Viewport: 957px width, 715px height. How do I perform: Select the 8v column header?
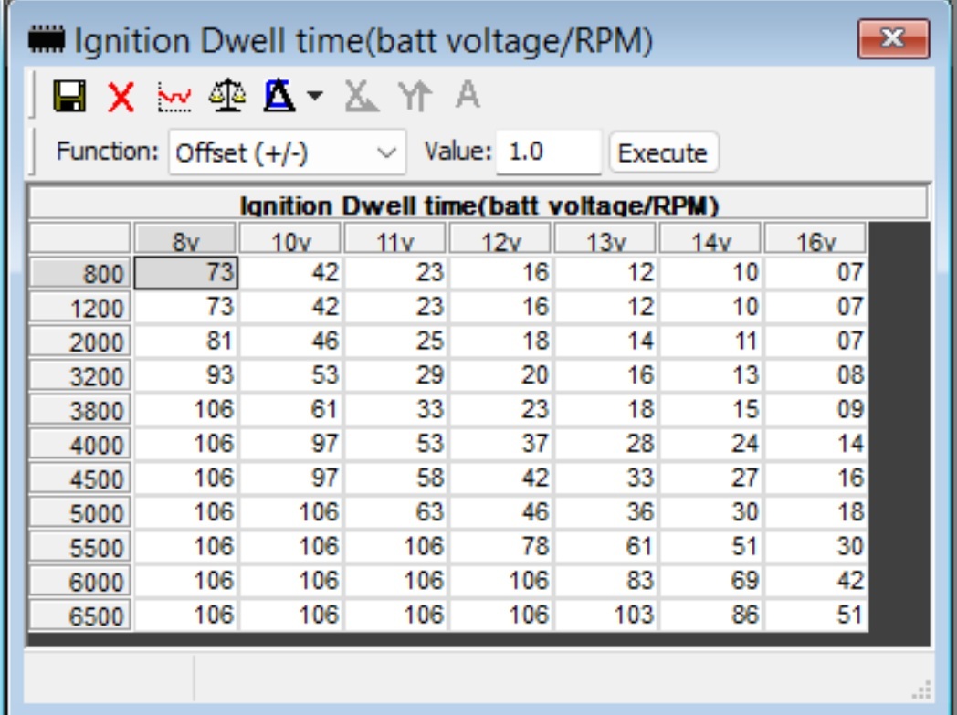click(186, 241)
